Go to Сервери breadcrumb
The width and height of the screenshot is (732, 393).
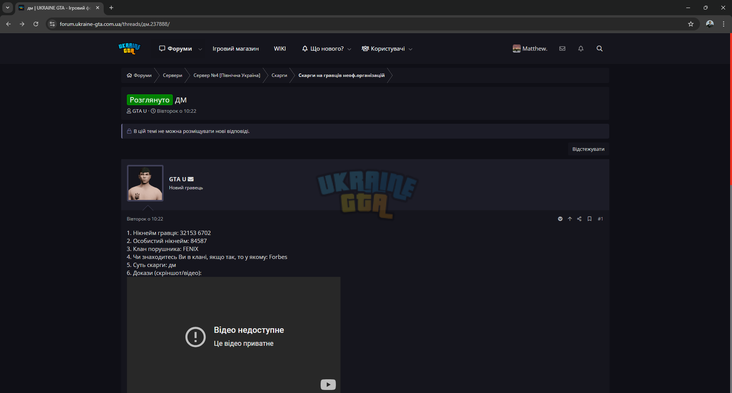point(172,75)
